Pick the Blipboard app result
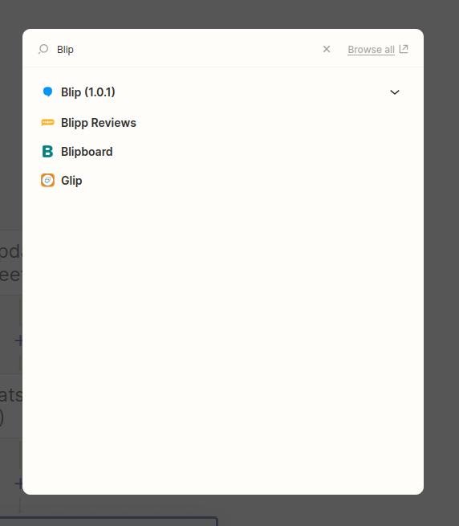The height and width of the screenshot is (526, 459). pos(87,152)
